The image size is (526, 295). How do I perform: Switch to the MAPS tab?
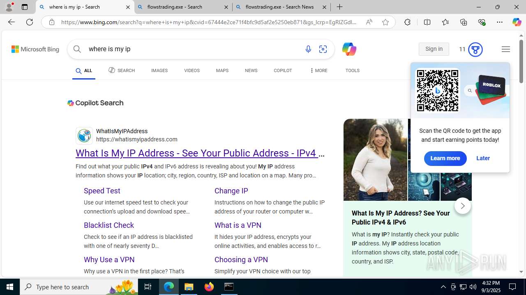[x=222, y=70]
